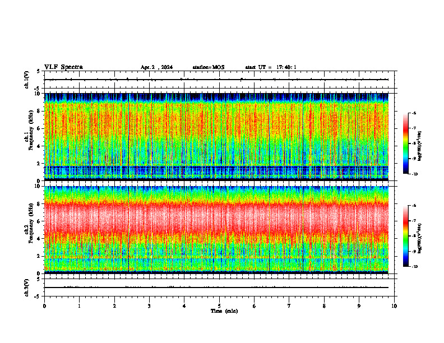Click the ch.1 spectrogram color scale bar
Viewport: 444px width, 343px height.
[x=405, y=143]
